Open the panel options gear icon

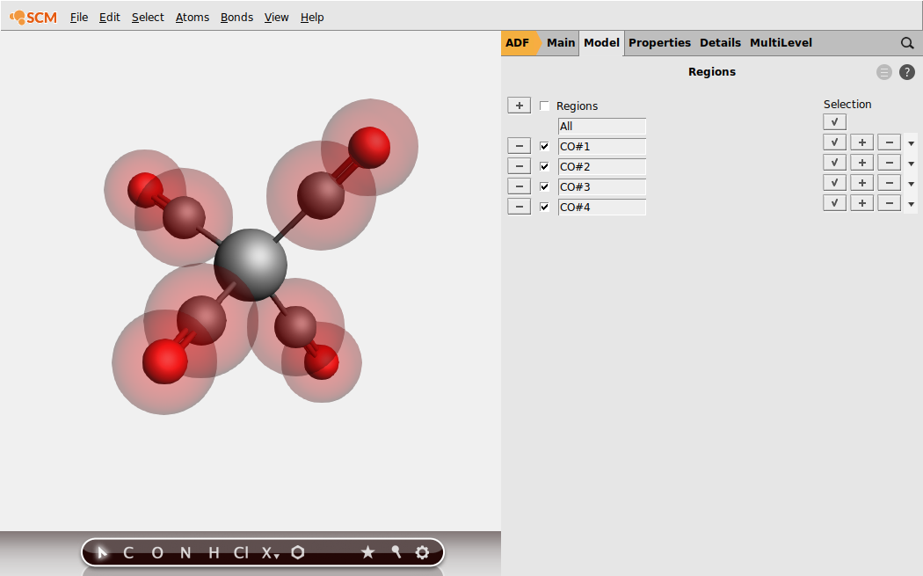click(x=423, y=552)
